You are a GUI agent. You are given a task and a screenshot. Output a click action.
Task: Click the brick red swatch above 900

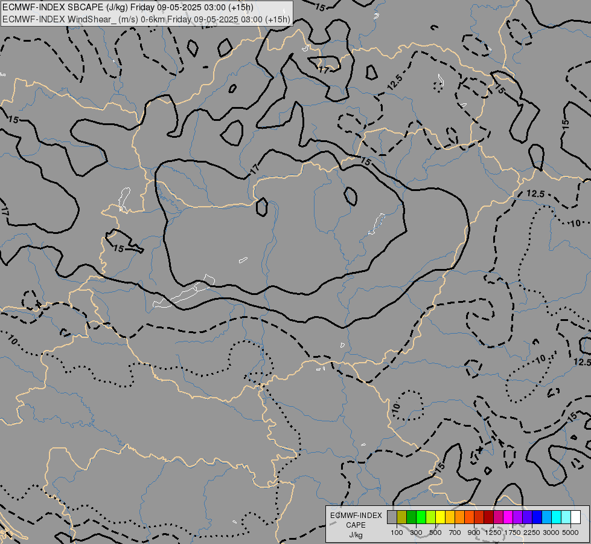[479, 517]
